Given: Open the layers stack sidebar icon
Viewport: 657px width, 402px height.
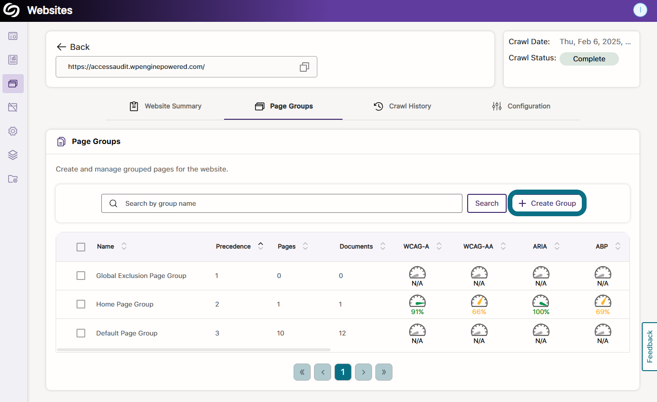Looking at the screenshot, I should click(x=13, y=155).
